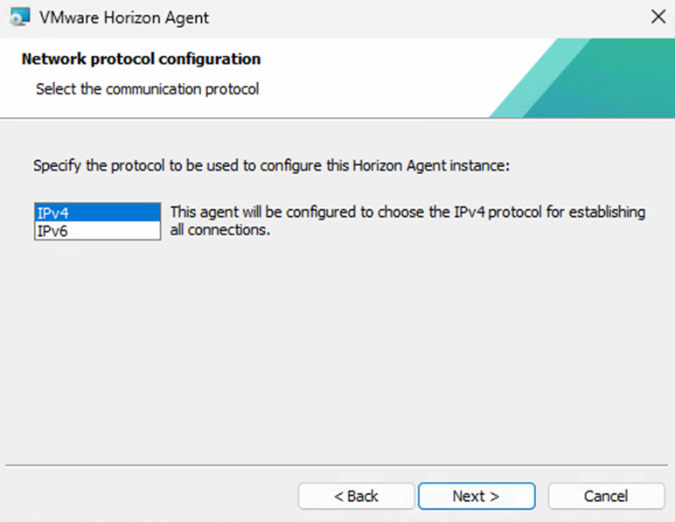Click the Specify the protocol instruction text
The height and width of the screenshot is (522, 675).
coord(270,164)
